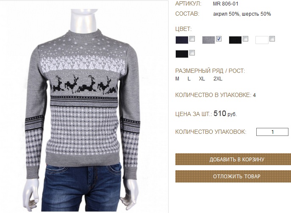291x213 pixels.
Task: Choose size L
Action: pos(189,79)
